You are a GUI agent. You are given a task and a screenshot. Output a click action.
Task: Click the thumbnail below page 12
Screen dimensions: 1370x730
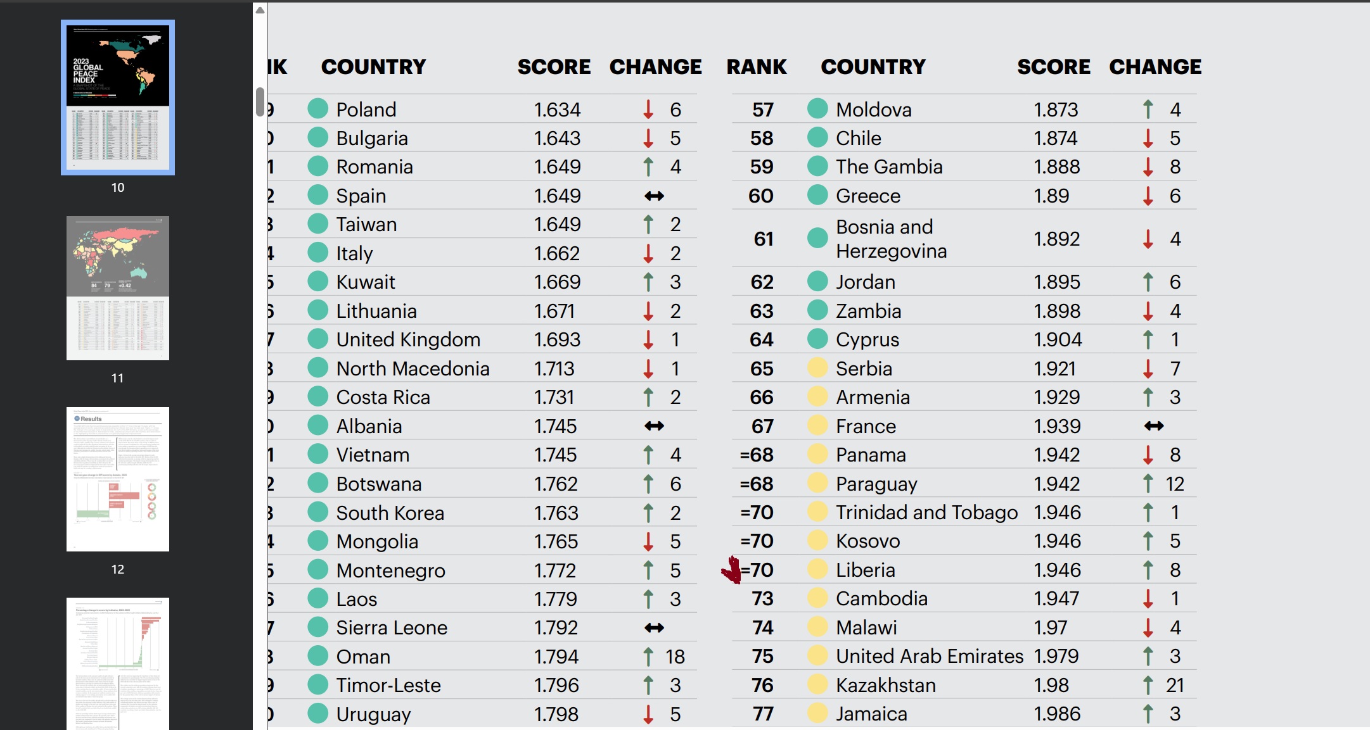118,664
